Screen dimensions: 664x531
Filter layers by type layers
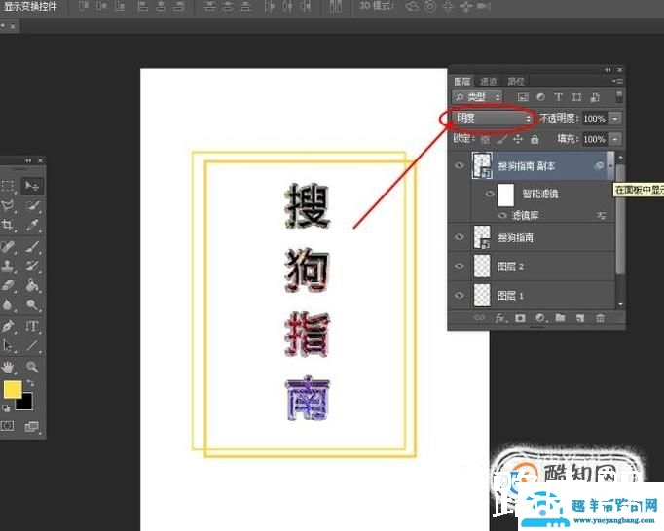coord(559,97)
